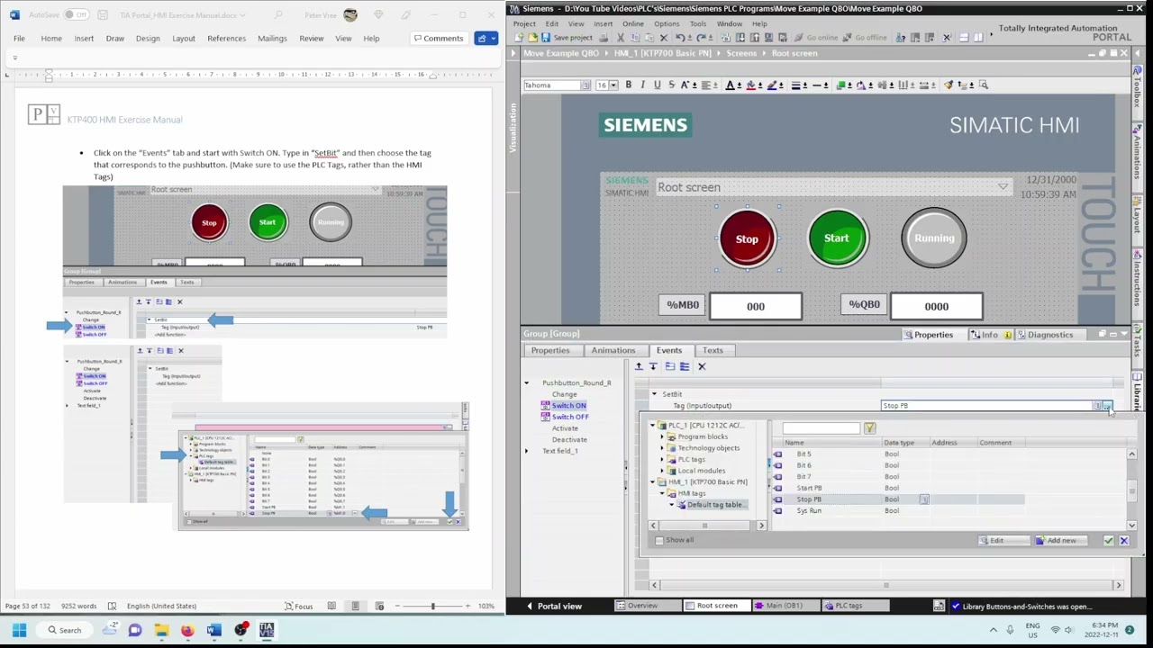Open the Properties tab in inspector left
The height and width of the screenshot is (648, 1153).
[x=549, y=350]
